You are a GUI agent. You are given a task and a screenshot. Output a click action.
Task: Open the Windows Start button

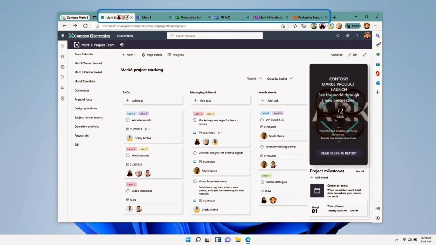point(188,240)
